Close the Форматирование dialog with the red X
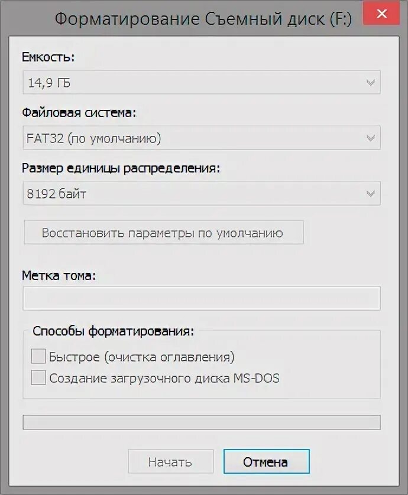 tap(381, 14)
